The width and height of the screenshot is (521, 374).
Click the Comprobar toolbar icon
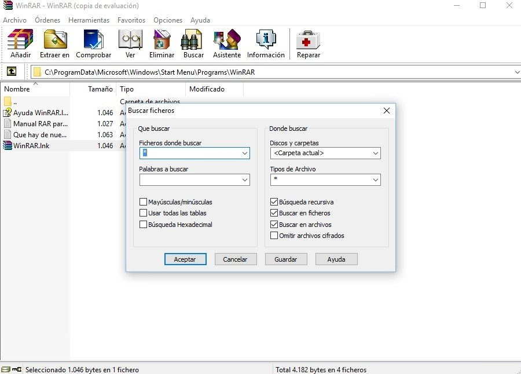point(93,39)
